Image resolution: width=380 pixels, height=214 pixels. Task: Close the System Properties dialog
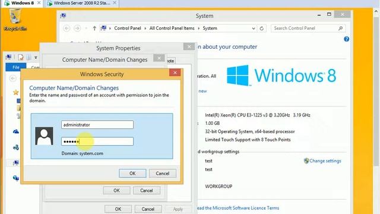point(189,46)
